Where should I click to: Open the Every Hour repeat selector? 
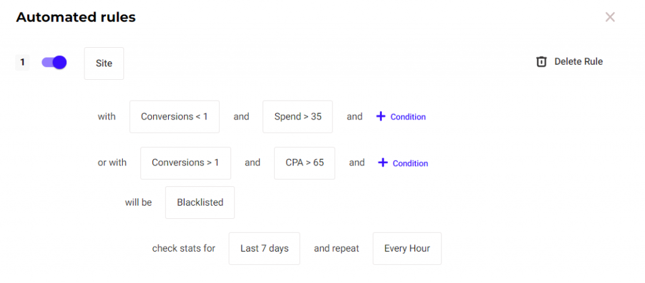coord(407,248)
